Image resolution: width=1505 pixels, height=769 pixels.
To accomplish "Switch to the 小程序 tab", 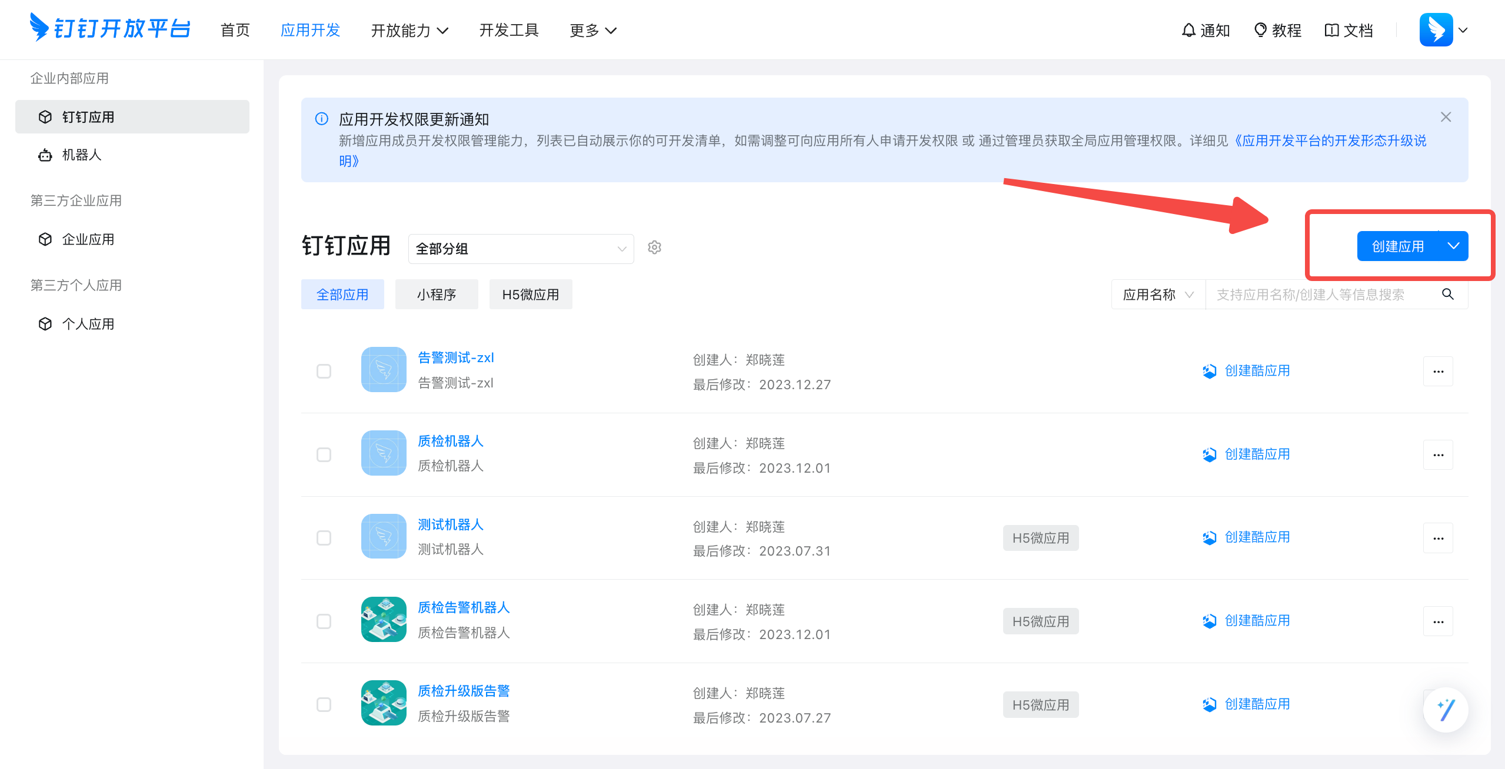I will point(437,294).
